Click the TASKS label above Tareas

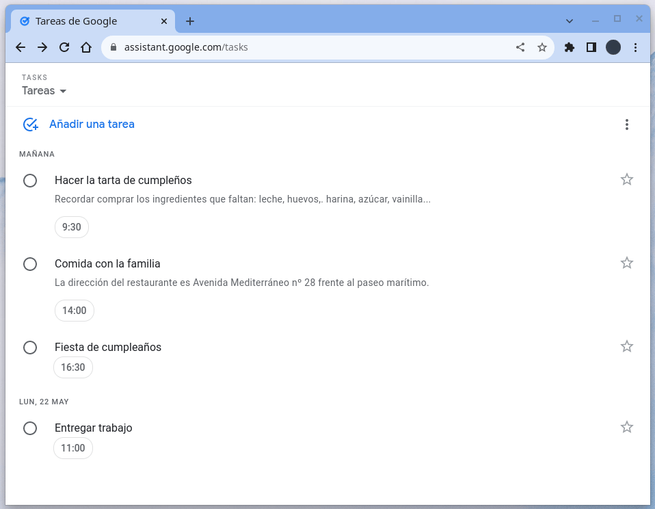click(34, 77)
